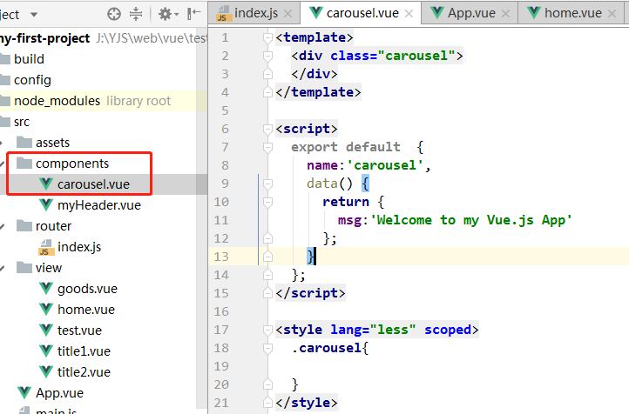The height and width of the screenshot is (414, 629).
Task: Click the Vue icon beside myHeader.vue
Action: pyautogui.click(x=46, y=204)
